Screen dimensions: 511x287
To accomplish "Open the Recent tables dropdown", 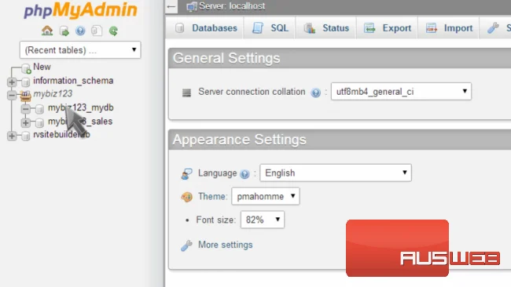I will [x=80, y=50].
